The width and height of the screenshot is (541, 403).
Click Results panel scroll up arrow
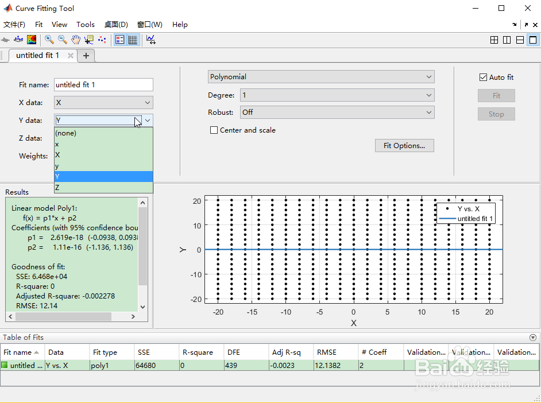[x=143, y=203]
